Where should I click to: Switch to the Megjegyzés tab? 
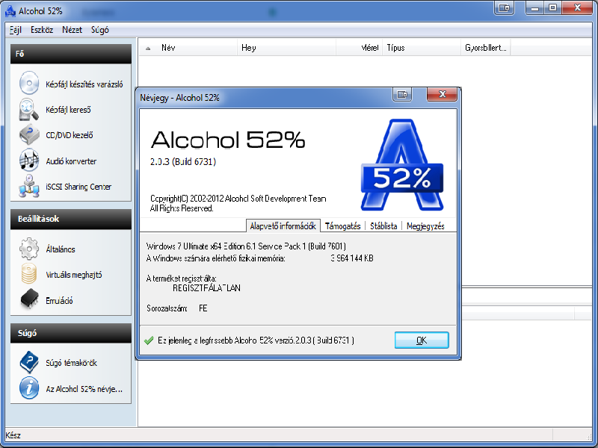click(x=425, y=226)
